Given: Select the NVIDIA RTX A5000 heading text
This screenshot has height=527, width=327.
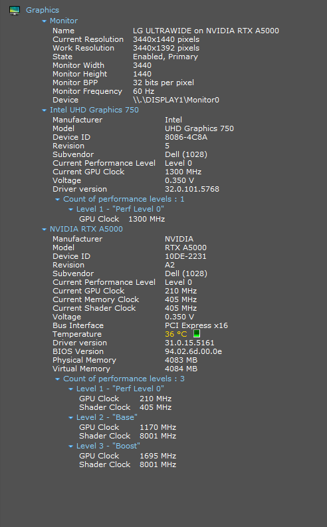Looking at the screenshot, I should [x=86, y=229].
